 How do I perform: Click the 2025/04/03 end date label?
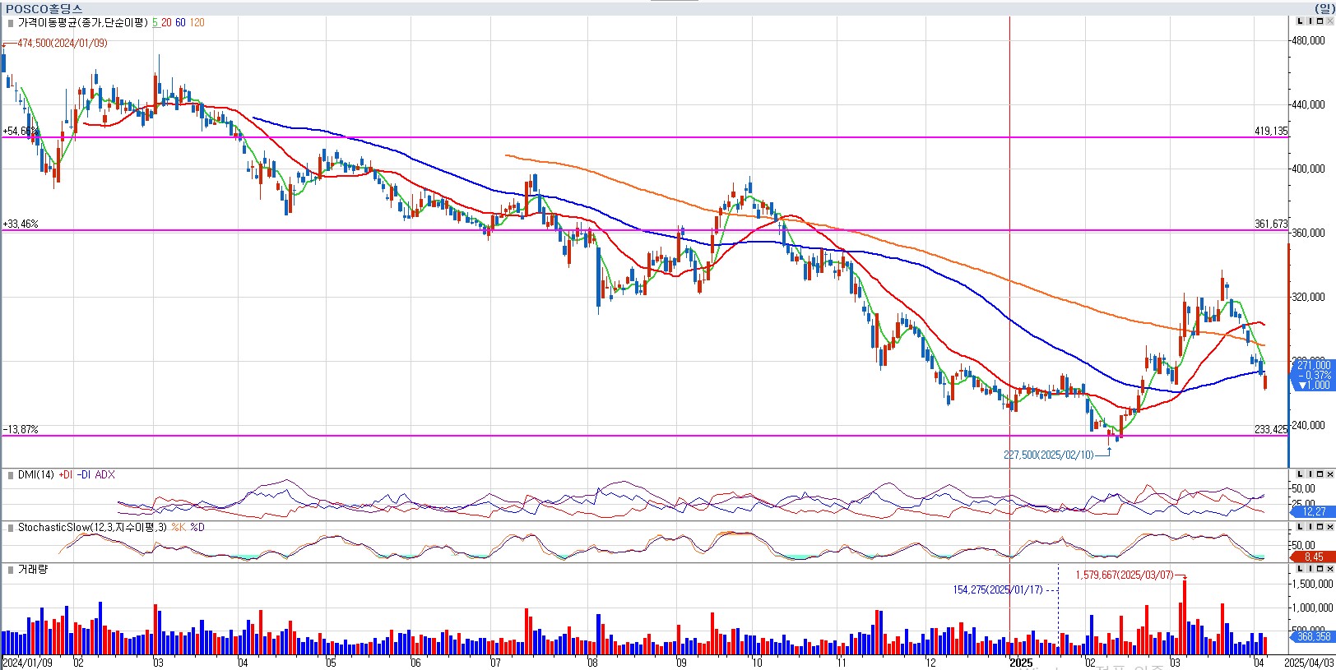click(x=1309, y=663)
